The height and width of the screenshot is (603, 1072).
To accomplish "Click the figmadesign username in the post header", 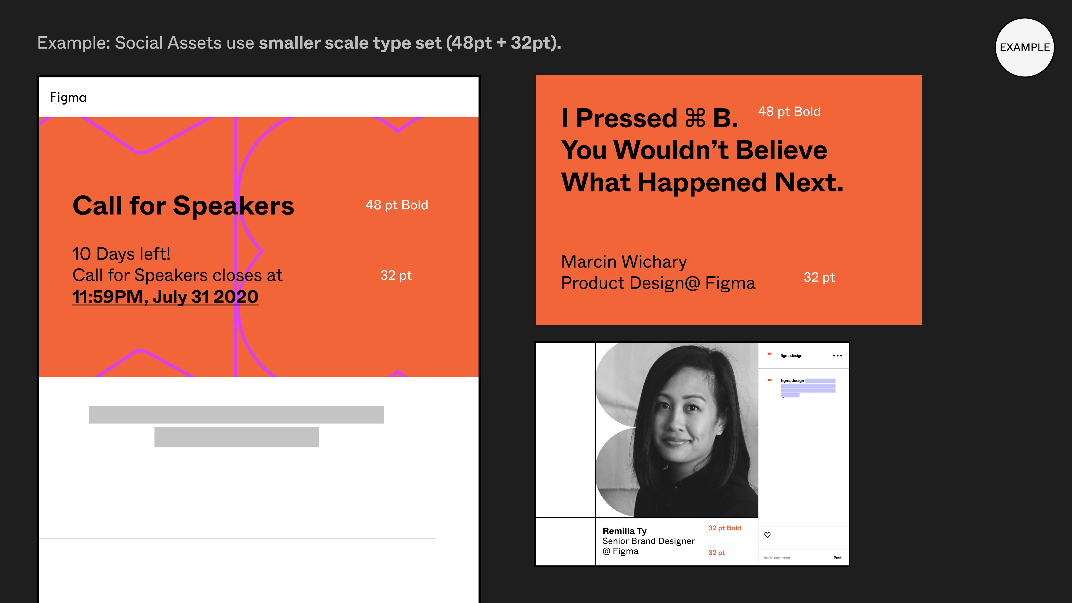I will tap(791, 356).
